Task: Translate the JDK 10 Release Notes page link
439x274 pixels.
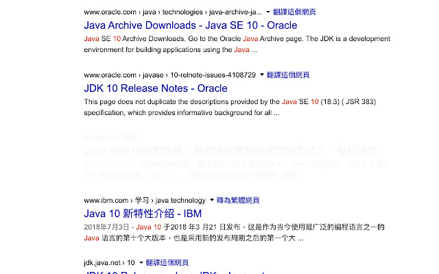Action: pyautogui.click(x=288, y=75)
